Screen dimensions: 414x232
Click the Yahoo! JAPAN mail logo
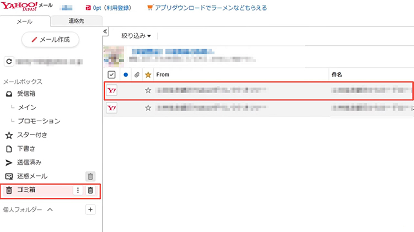tap(26, 6)
